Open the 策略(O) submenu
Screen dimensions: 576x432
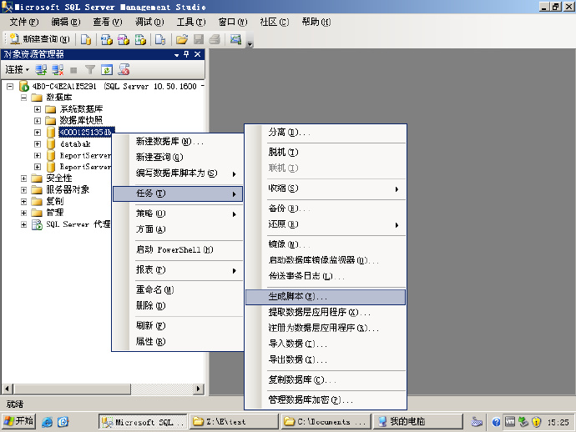point(178,213)
